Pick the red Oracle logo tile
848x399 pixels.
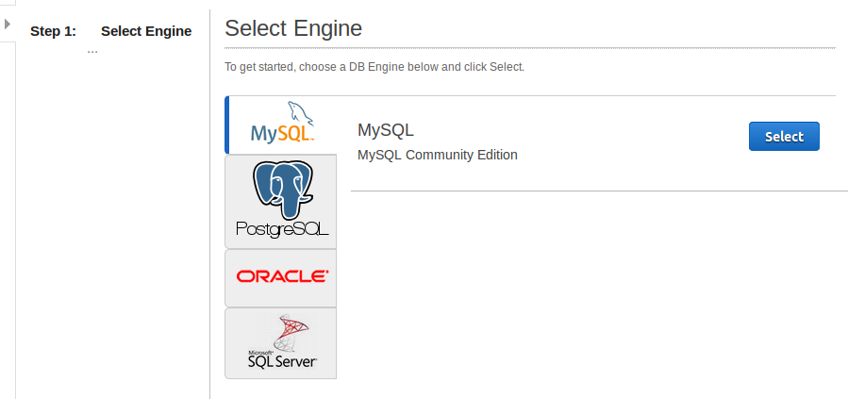point(282,277)
